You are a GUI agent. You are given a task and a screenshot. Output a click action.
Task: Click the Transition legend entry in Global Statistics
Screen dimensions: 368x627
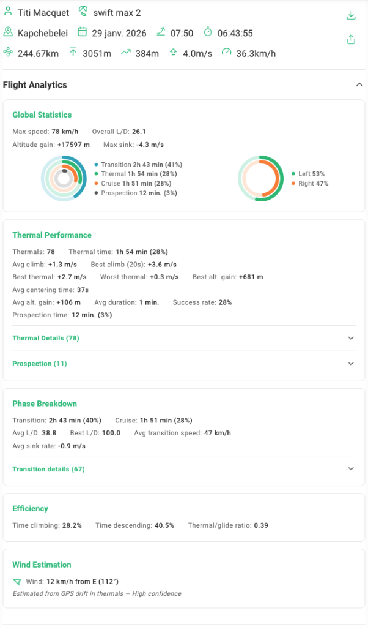point(141,165)
